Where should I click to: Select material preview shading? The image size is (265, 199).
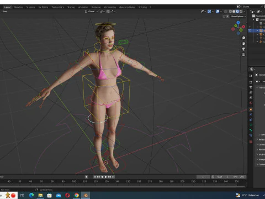coord(237,12)
